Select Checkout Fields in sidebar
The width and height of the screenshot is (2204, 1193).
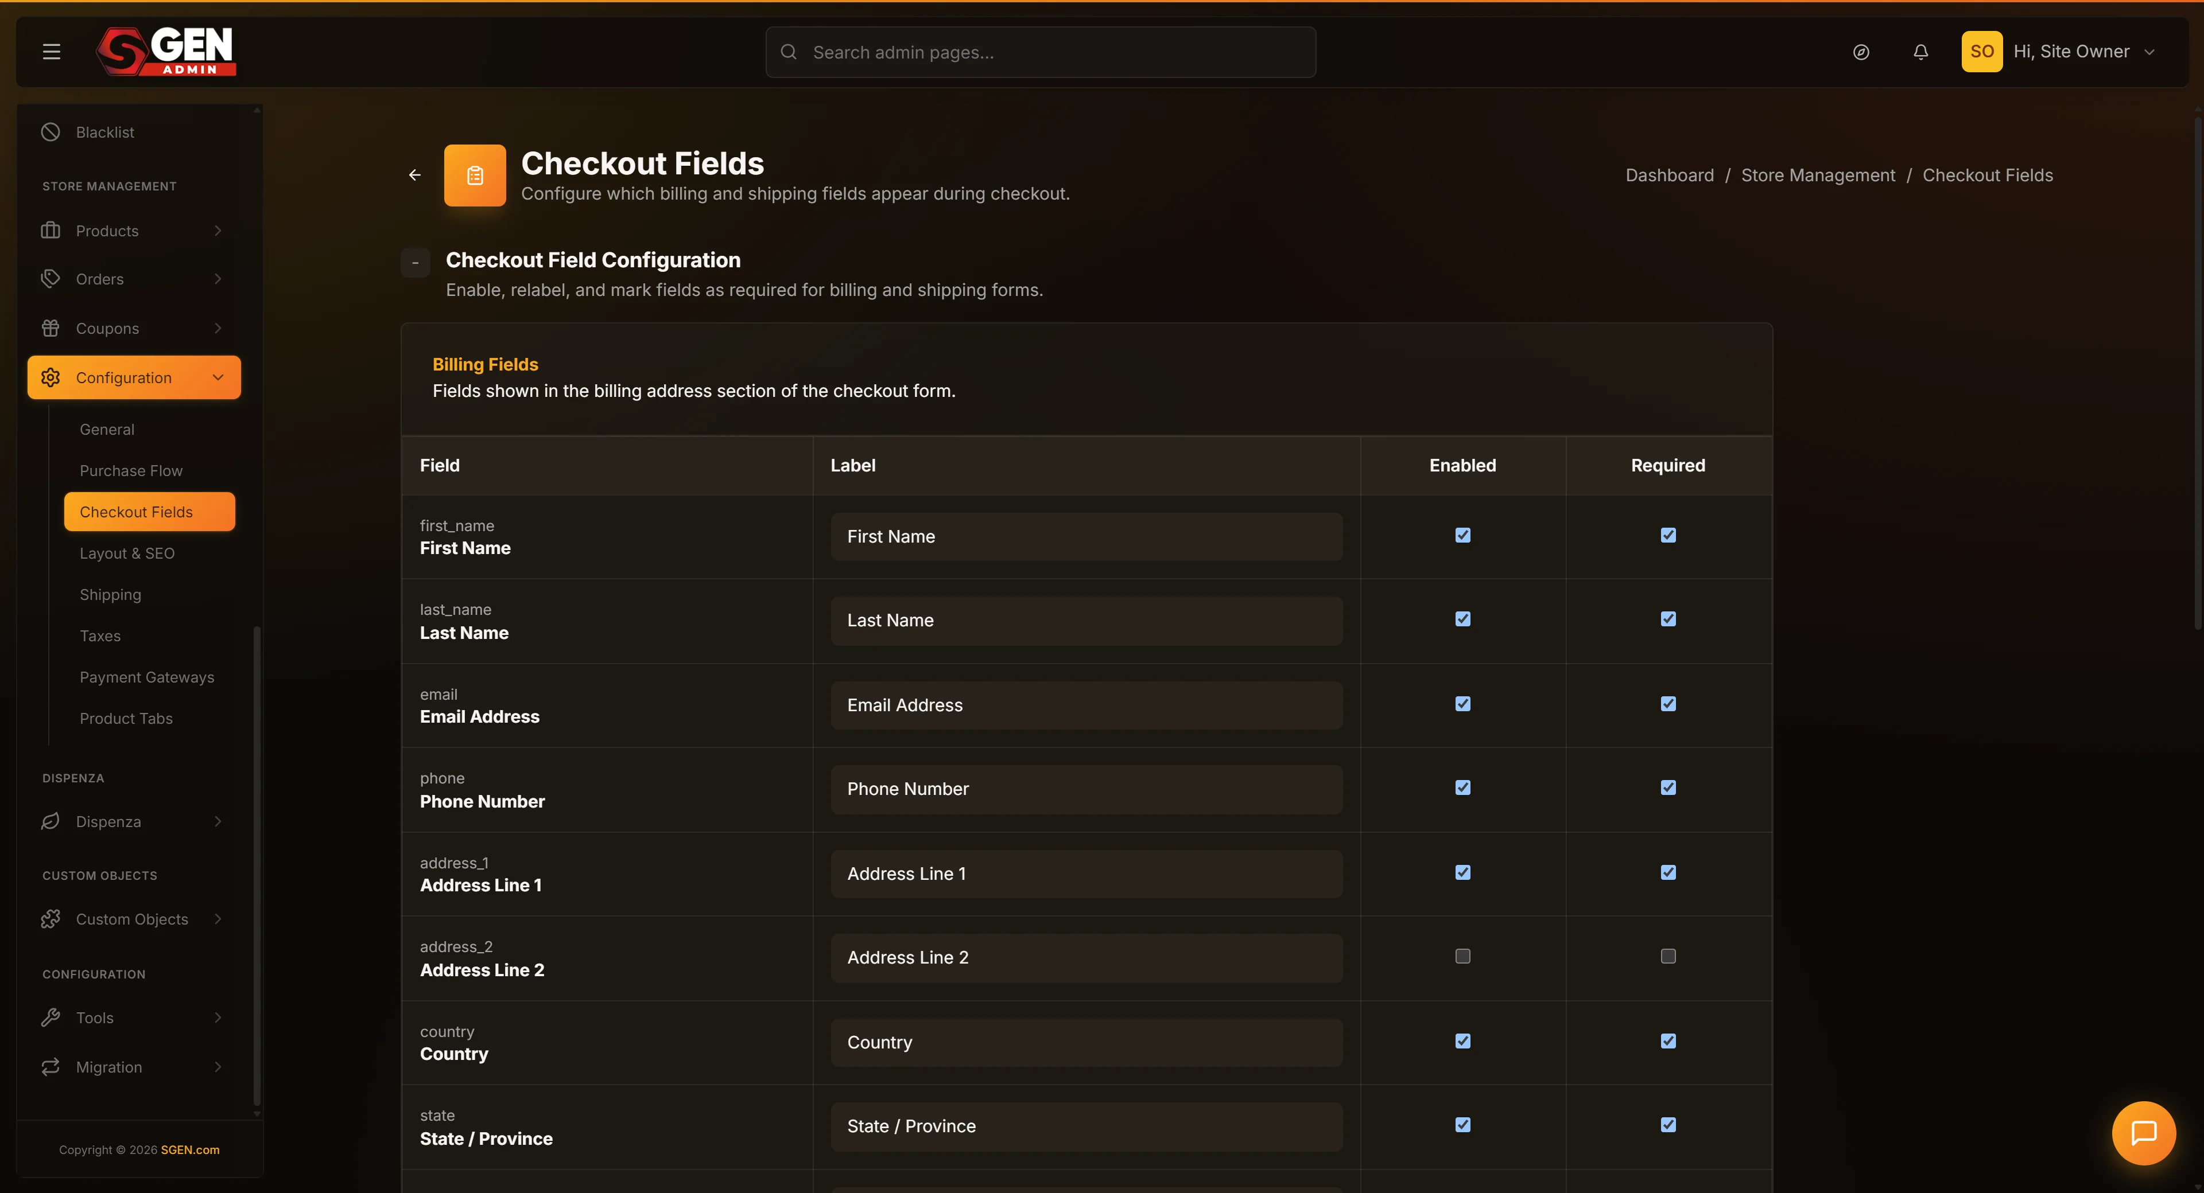(x=150, y=512)
